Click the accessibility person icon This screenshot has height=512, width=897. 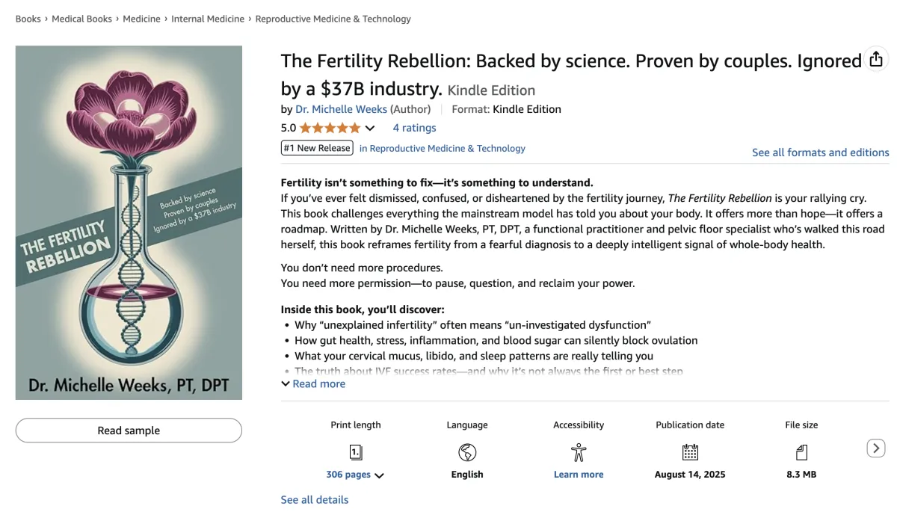[x=579, y=452]
